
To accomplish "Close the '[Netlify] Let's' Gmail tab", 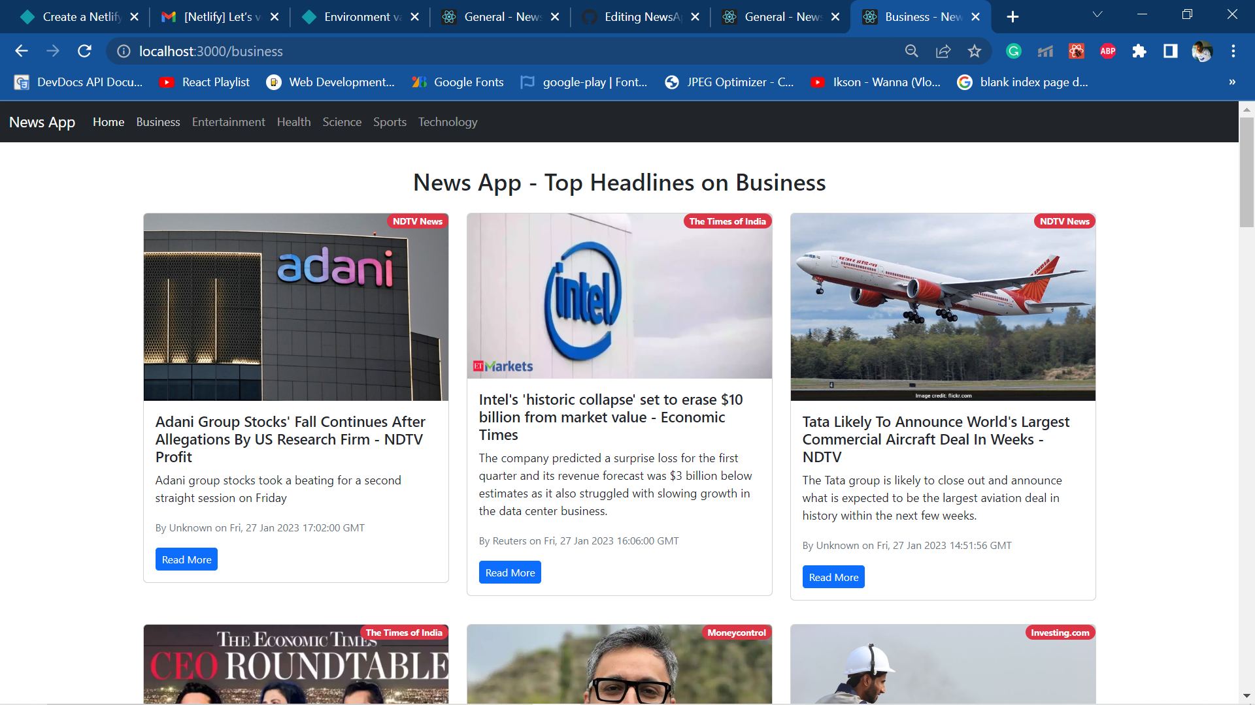I will 275,17.
